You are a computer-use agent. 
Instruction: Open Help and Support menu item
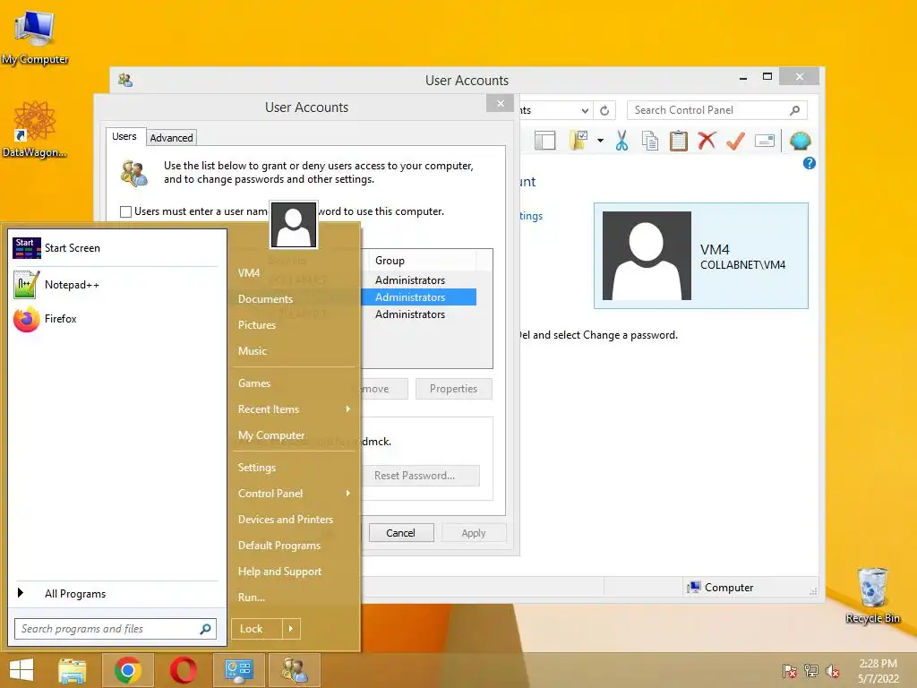pos(280,572)
